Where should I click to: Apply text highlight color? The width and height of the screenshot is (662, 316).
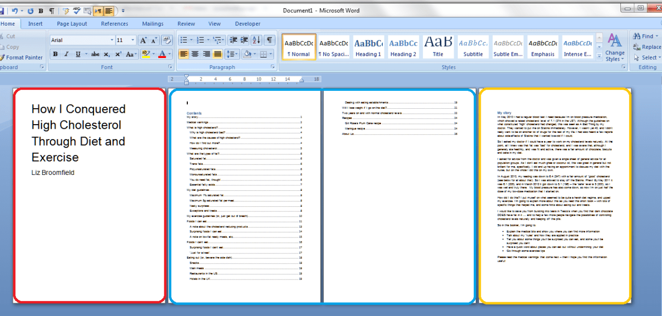point(145,53)
